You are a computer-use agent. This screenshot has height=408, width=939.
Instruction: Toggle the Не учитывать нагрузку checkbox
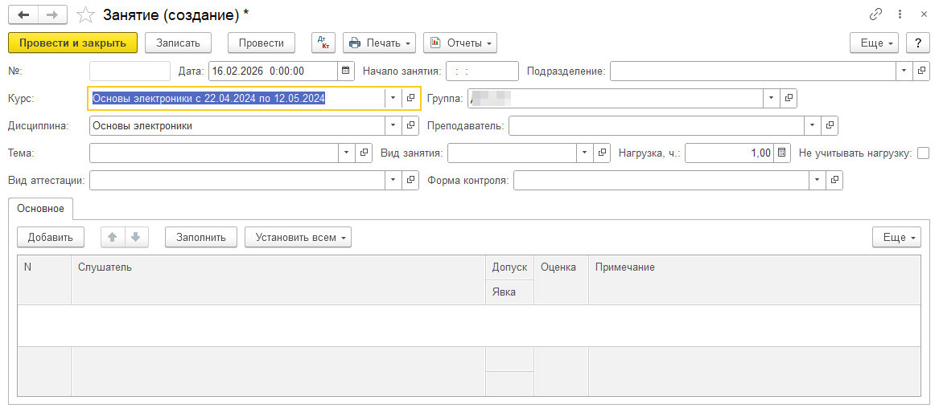pos(923,153)
